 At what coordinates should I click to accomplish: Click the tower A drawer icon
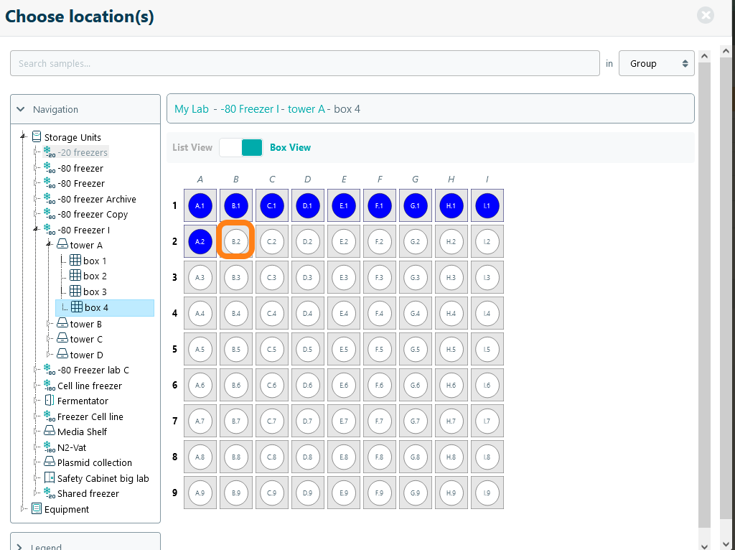[62, 245]
